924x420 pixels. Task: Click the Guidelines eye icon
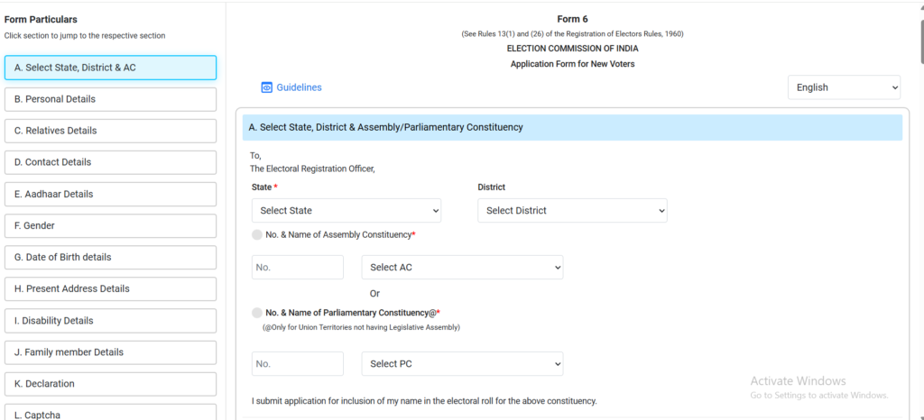point(266,87)
